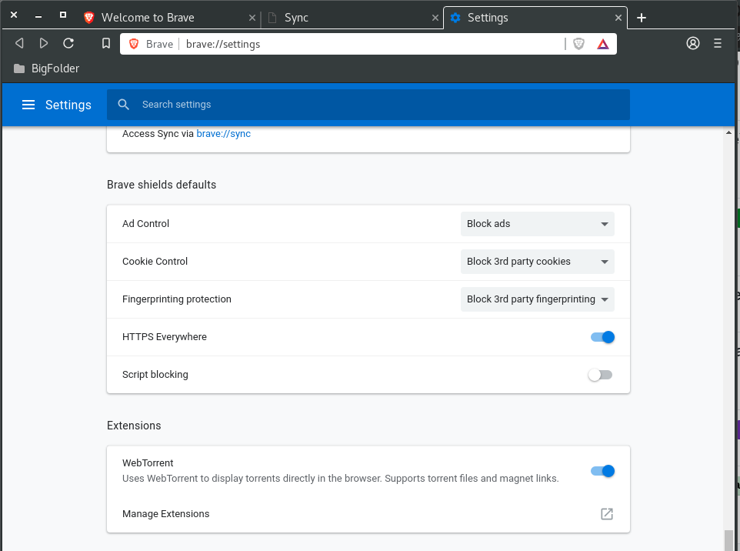Screen dimensions: 740x551
Task: Switch to the Welcome to Brave tab
Action: click(169, 18)
